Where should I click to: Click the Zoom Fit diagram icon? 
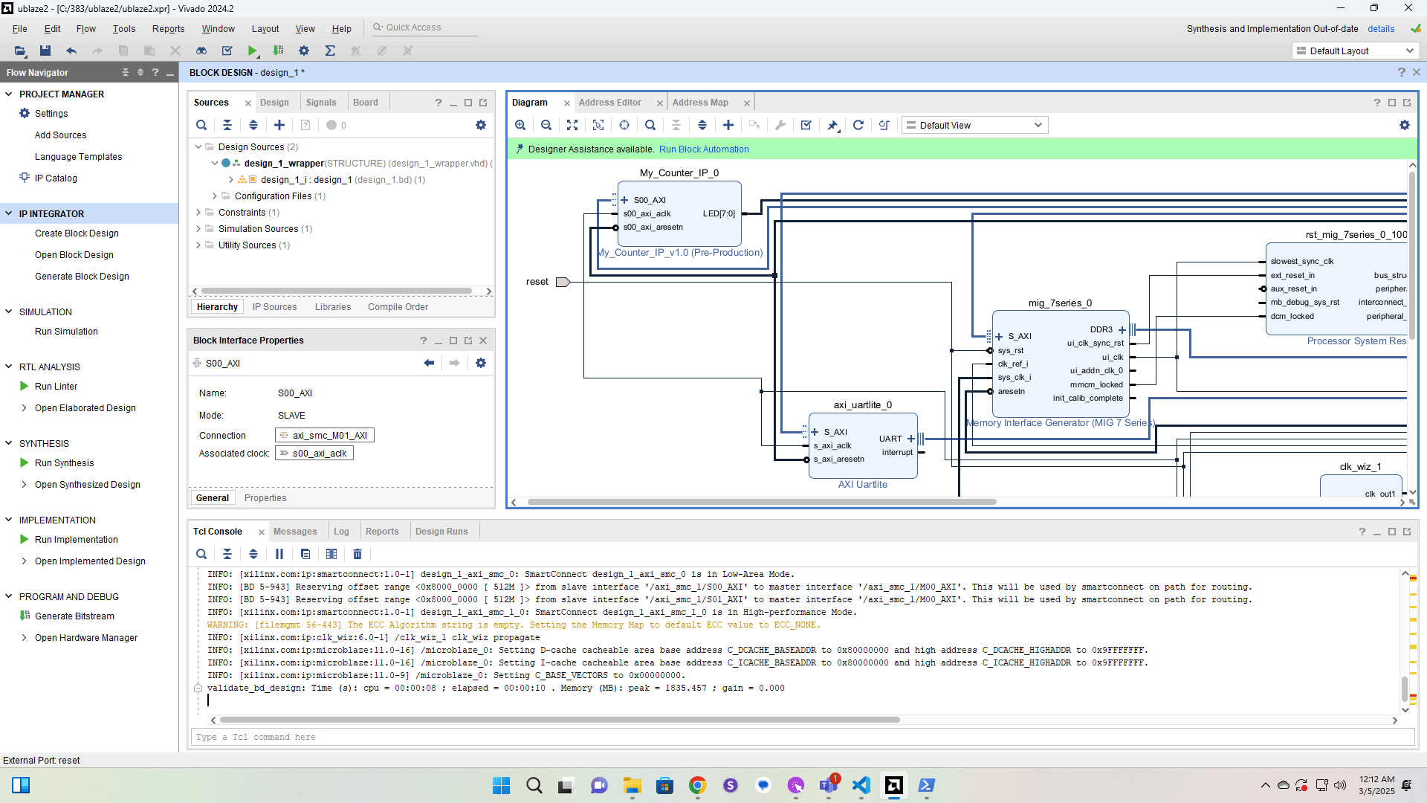pos(572,125)
